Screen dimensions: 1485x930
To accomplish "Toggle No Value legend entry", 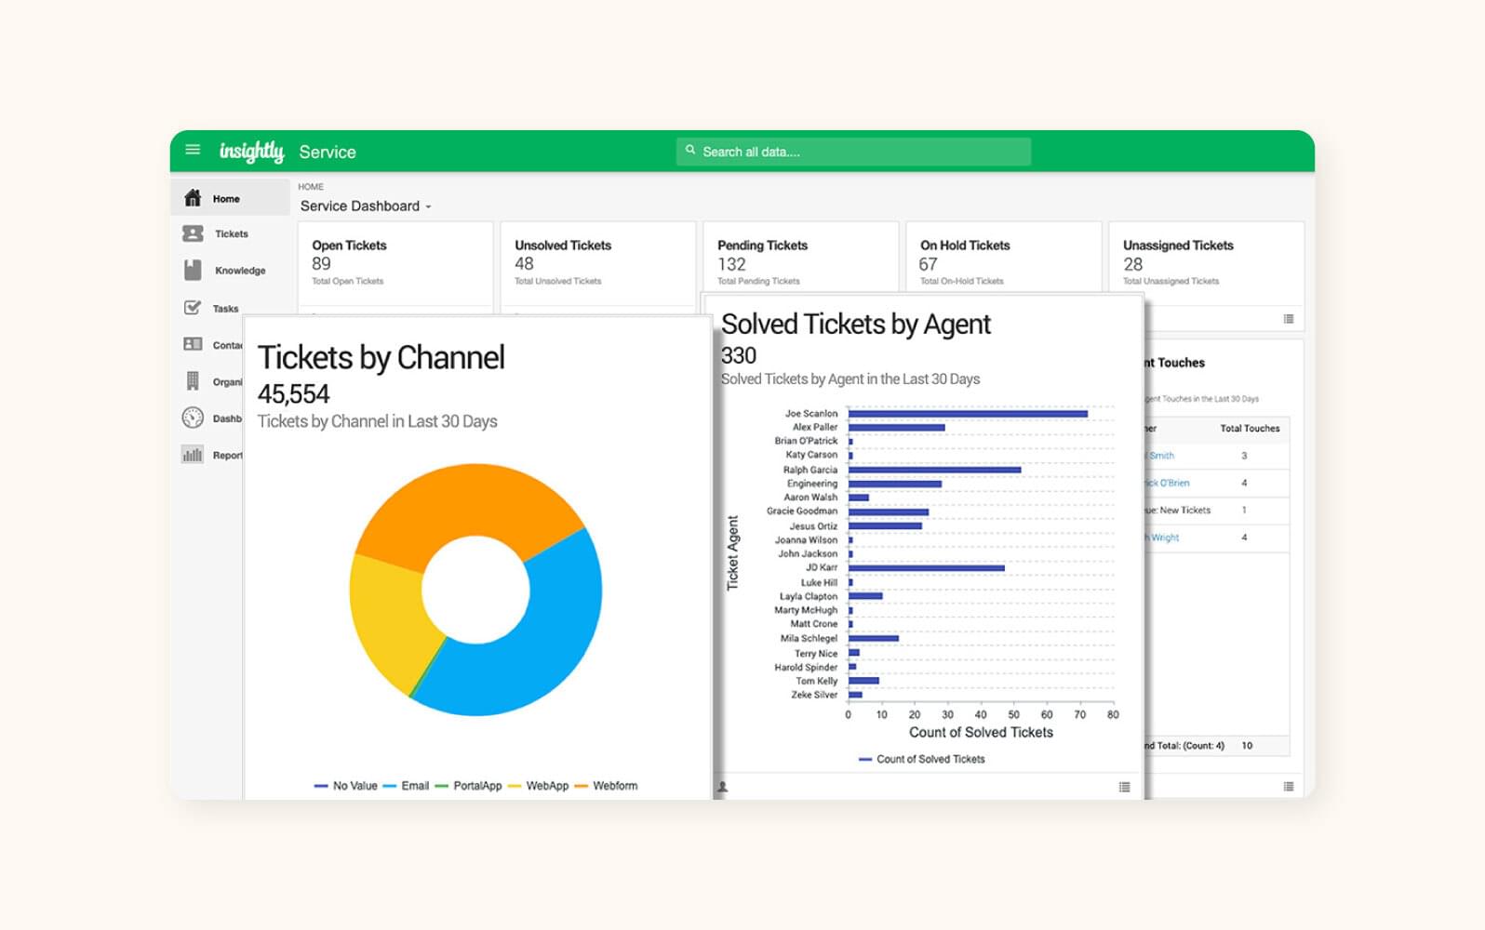I will click(346, 786).
